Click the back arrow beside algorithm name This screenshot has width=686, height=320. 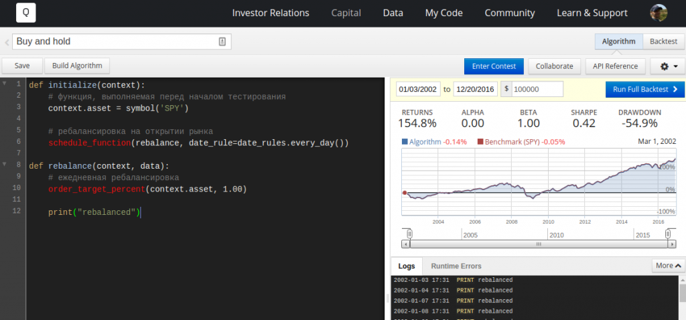(x=6, y=42)
